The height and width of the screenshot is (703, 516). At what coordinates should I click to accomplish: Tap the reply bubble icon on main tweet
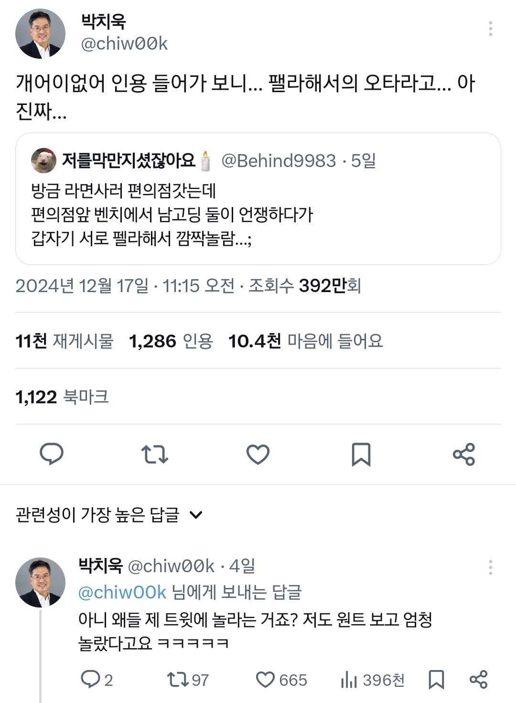52,454
